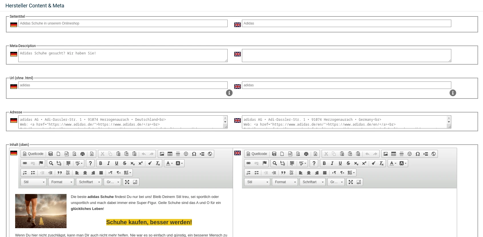Image resolution: width=483 pixels, height=237 pixels.
Task: Insert image in English editor
Action: pyautogui.click(x=386, y=154)
